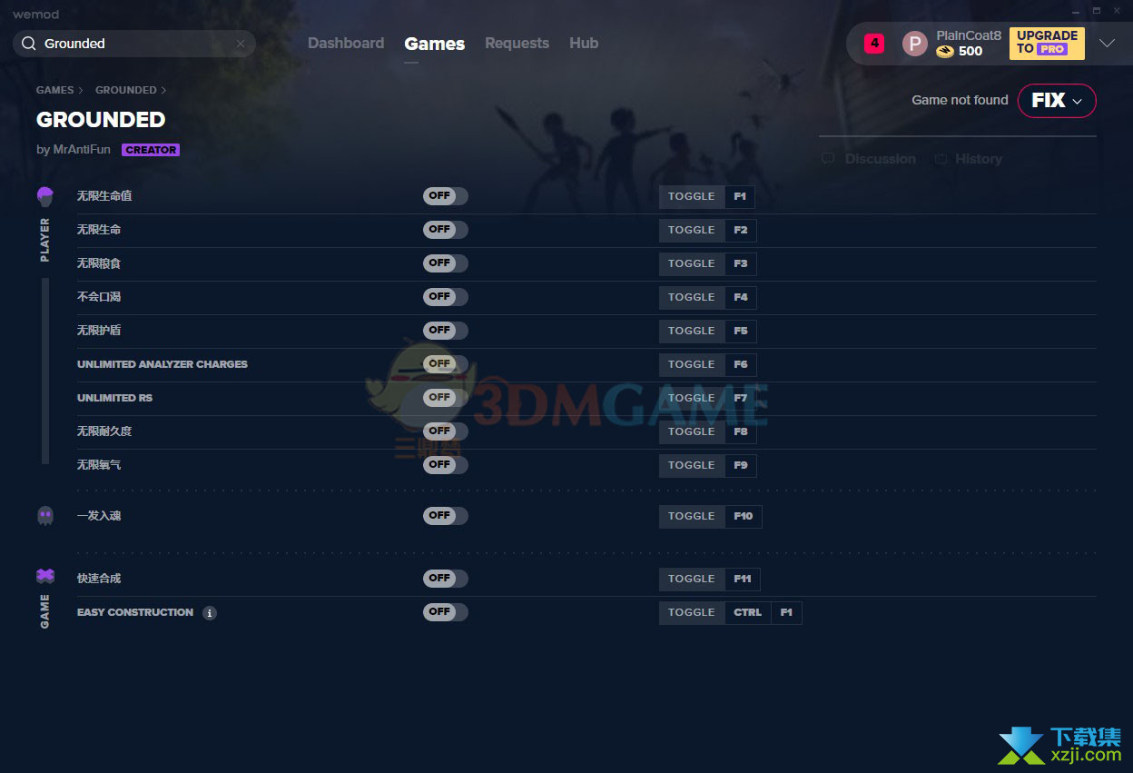Go to the Hub tab
This screenshot has height=773, width=1133.
tap(584, 44)
